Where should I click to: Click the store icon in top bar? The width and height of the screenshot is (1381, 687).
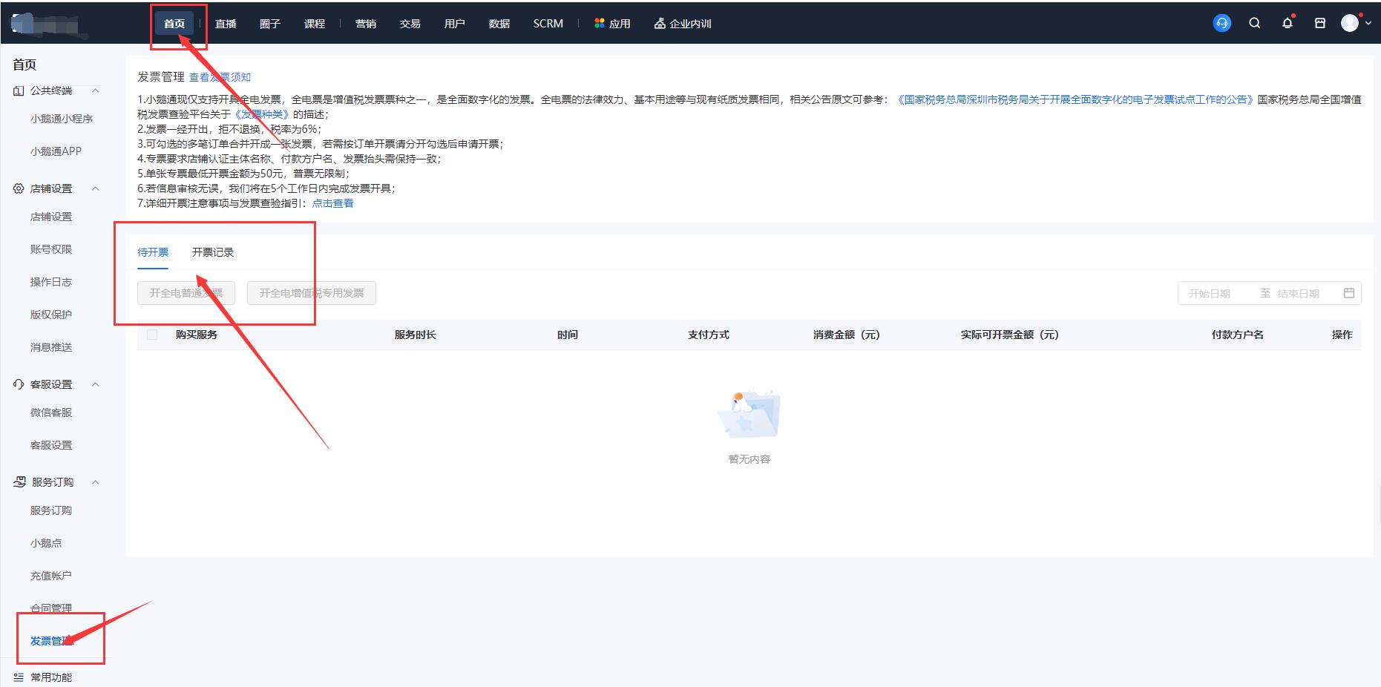(x=1319, y=24)
